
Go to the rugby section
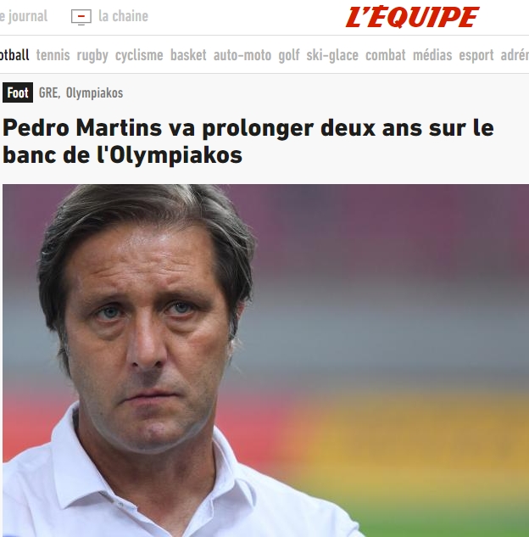click(92, 55)
